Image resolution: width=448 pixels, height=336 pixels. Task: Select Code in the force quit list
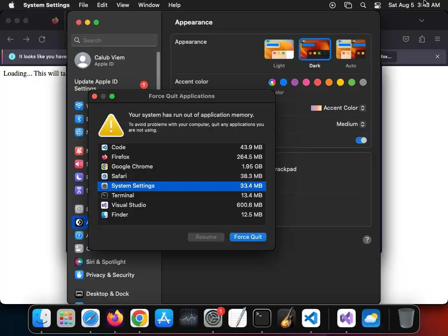(182, 147)
